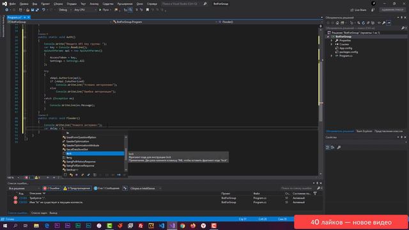Toggle Show All Files in Solution Explorer

click(373, 23)
